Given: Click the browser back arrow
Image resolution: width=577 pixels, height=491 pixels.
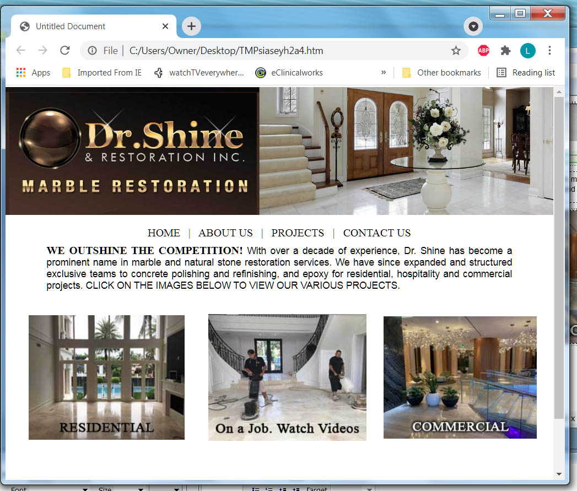Looking at the screenshot, I should (x=20, y=51).
